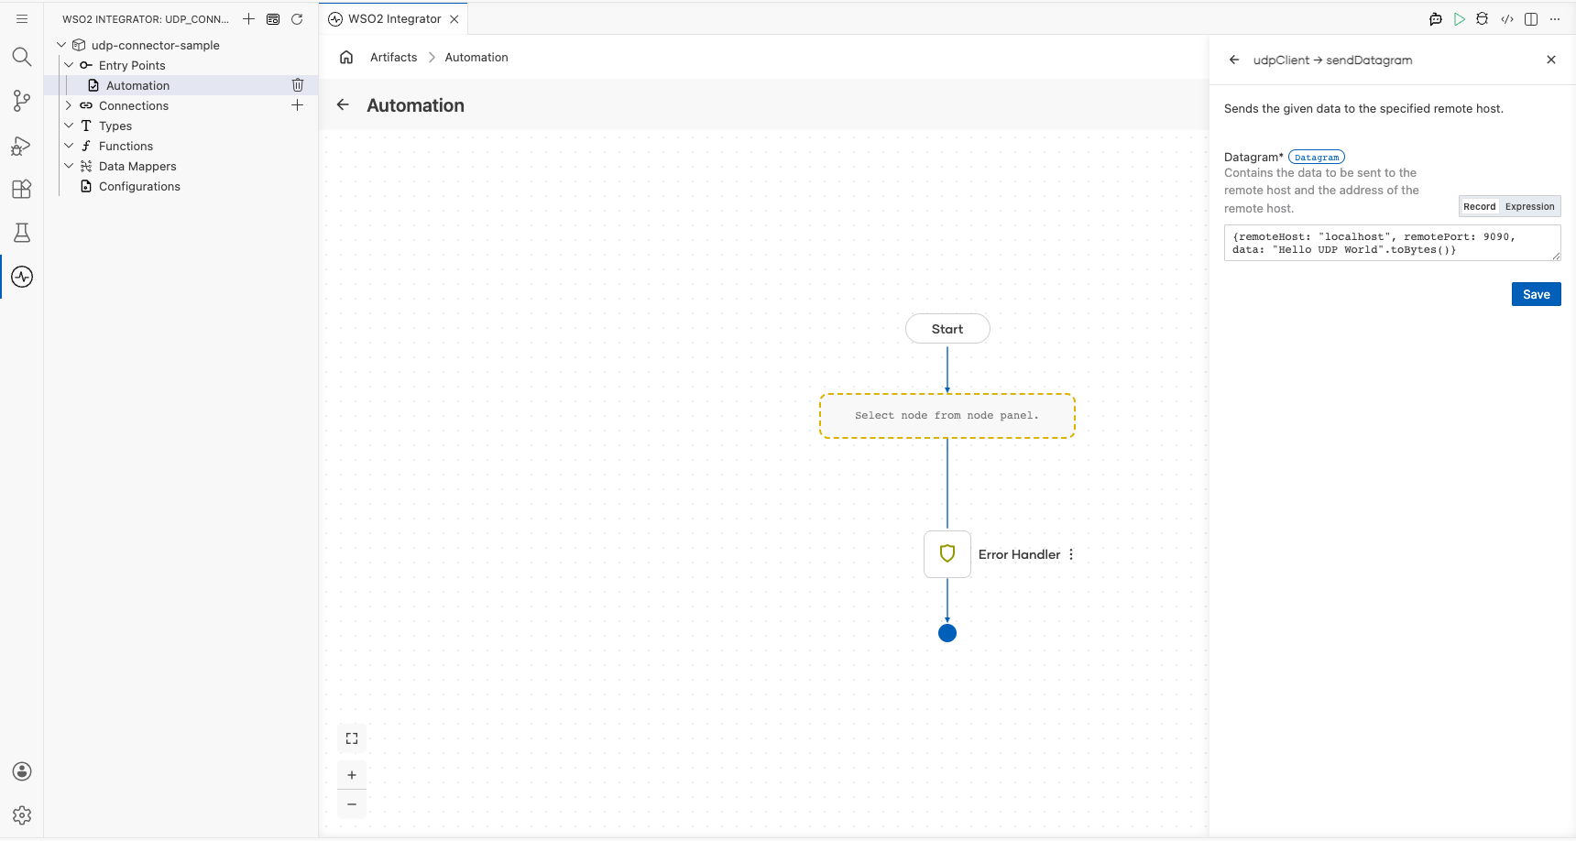
Task: Select Data Mappers label in tree
Action: [137, 166]
